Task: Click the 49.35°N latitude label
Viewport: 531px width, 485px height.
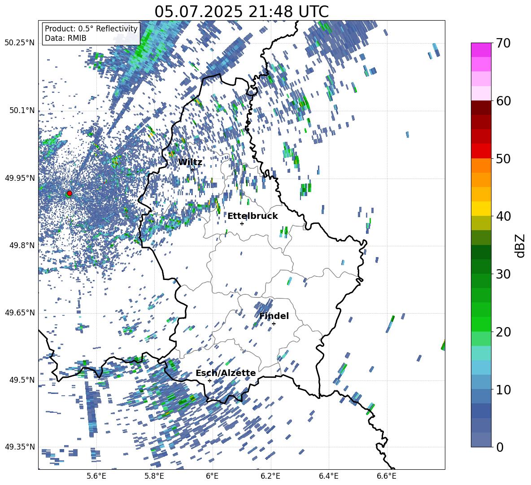Action: point(20,447)
